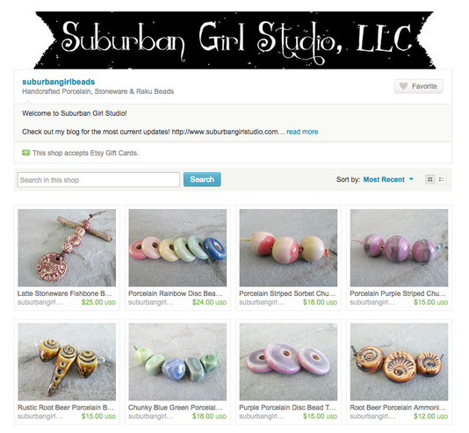Expand shop announcement with read more

point(302,132)
